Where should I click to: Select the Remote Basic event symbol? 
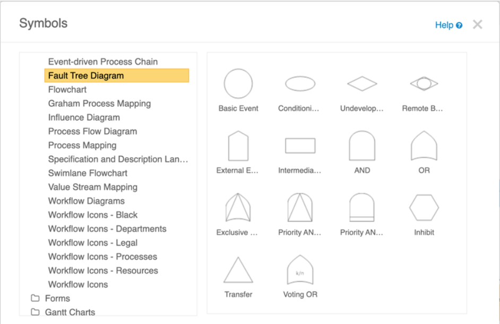click(x=424, y=84)
